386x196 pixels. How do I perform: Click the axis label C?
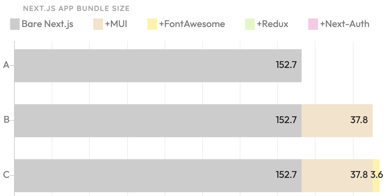pyautogui.click(x=6, y=175)
